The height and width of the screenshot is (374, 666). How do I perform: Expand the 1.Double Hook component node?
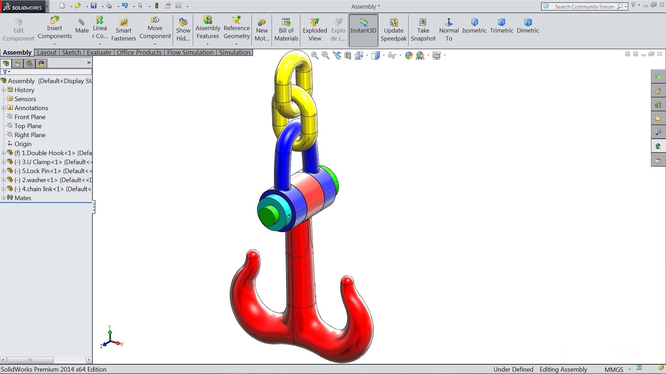(3, 153)
